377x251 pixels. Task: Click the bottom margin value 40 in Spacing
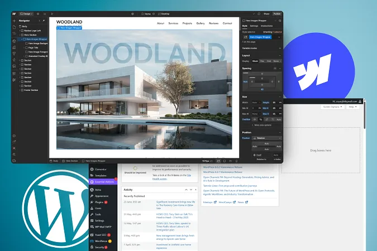(x=262, y=90)
